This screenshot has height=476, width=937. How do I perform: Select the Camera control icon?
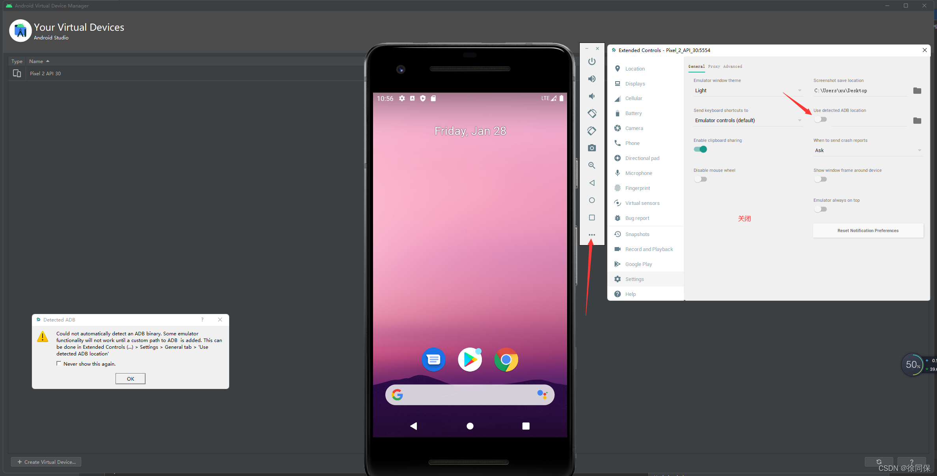click(x=593, y=147)
